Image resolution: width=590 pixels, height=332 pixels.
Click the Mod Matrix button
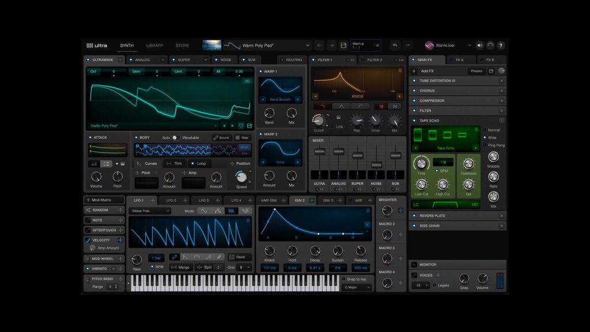coord(104,200)
